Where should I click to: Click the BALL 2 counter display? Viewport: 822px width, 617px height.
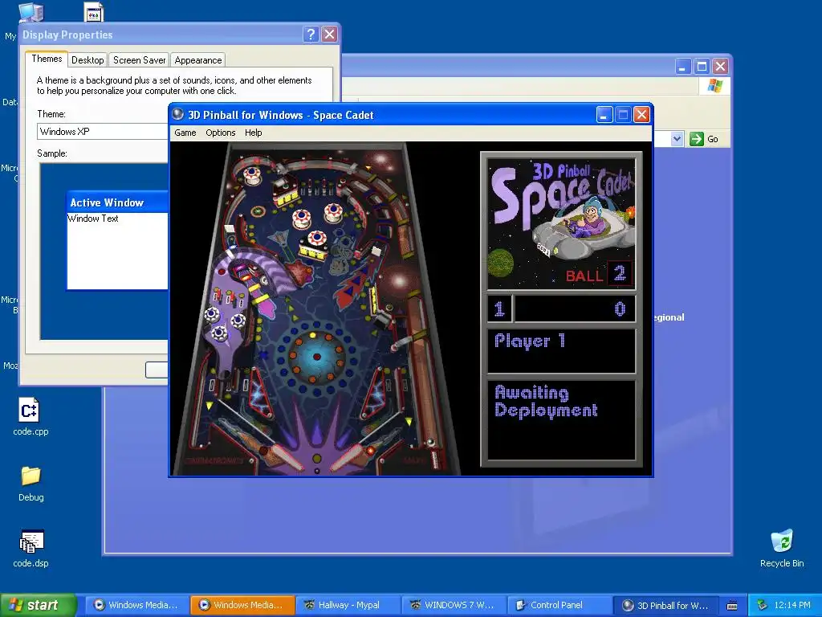coord(599,274)
